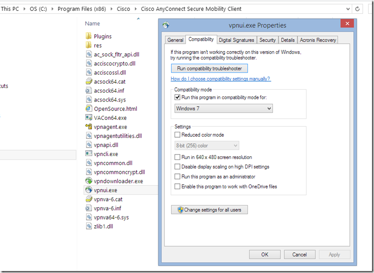Image resolution: width=374 pixels, height=273 pixels.
Task: Click Program Files (x86) in address path
Action: point(82,9)
